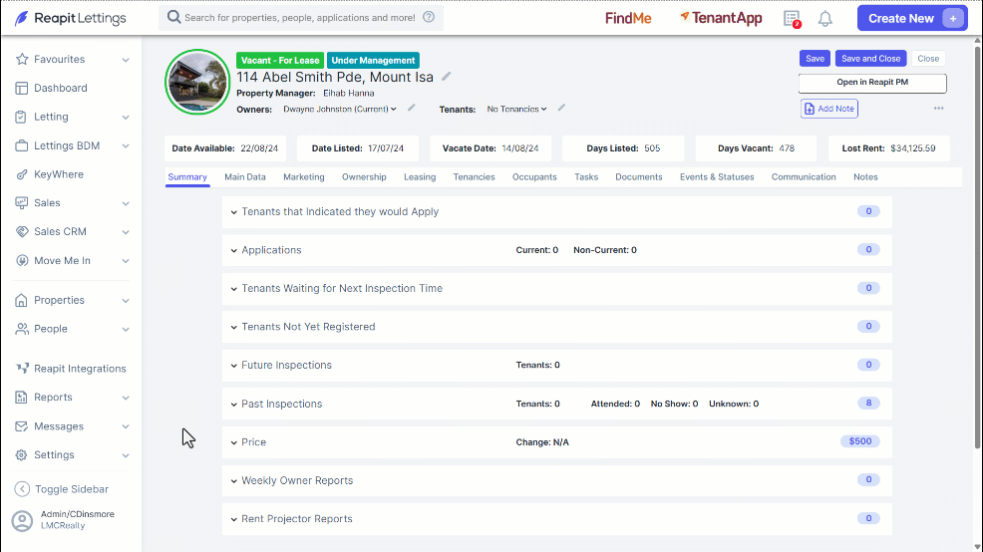Viewport: 983px width, 552px height.
Task: Open the Communication tab
Action: (804, 177)
